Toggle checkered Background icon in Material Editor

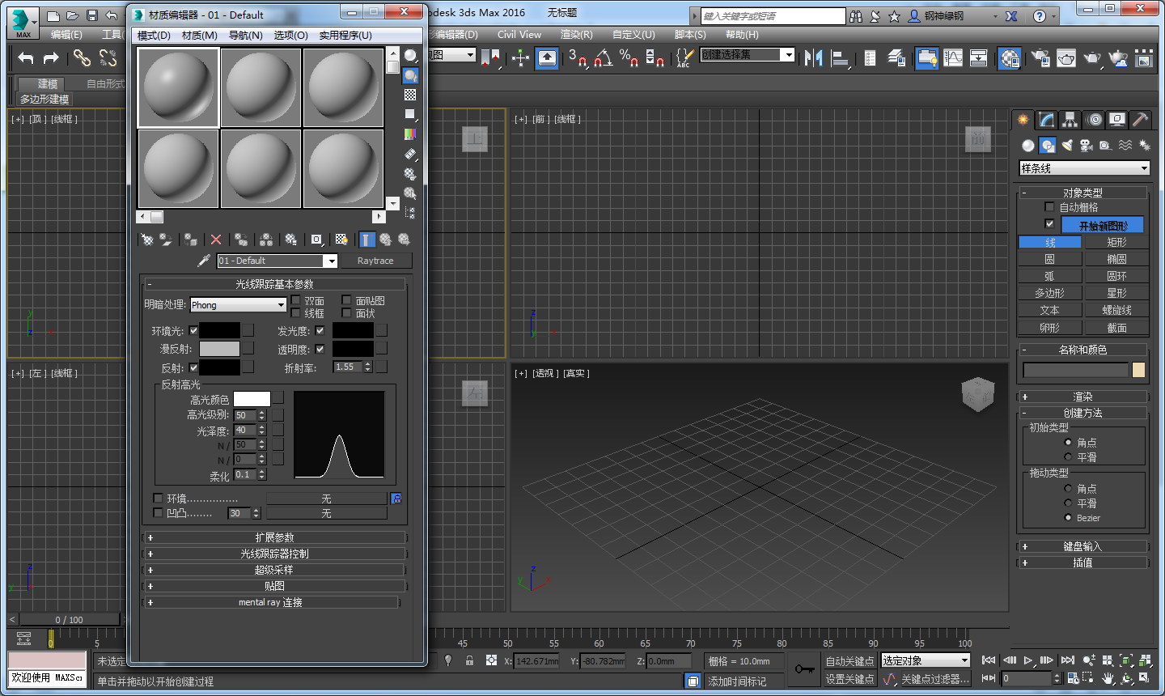coord(411,95)
